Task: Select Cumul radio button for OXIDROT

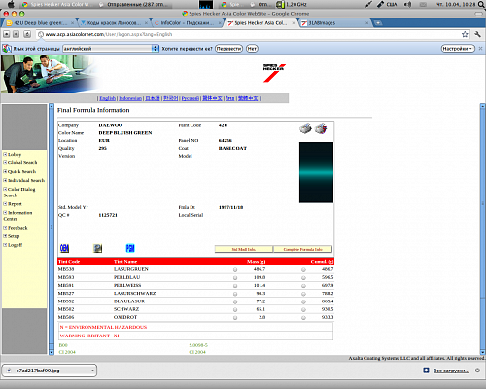Action: coord(303,318)
